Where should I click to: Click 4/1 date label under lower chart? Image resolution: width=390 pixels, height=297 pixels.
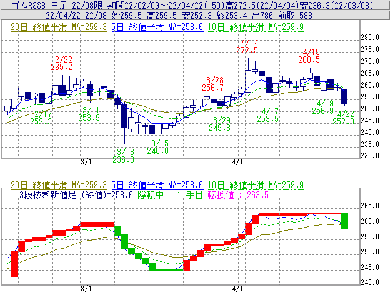237,289
